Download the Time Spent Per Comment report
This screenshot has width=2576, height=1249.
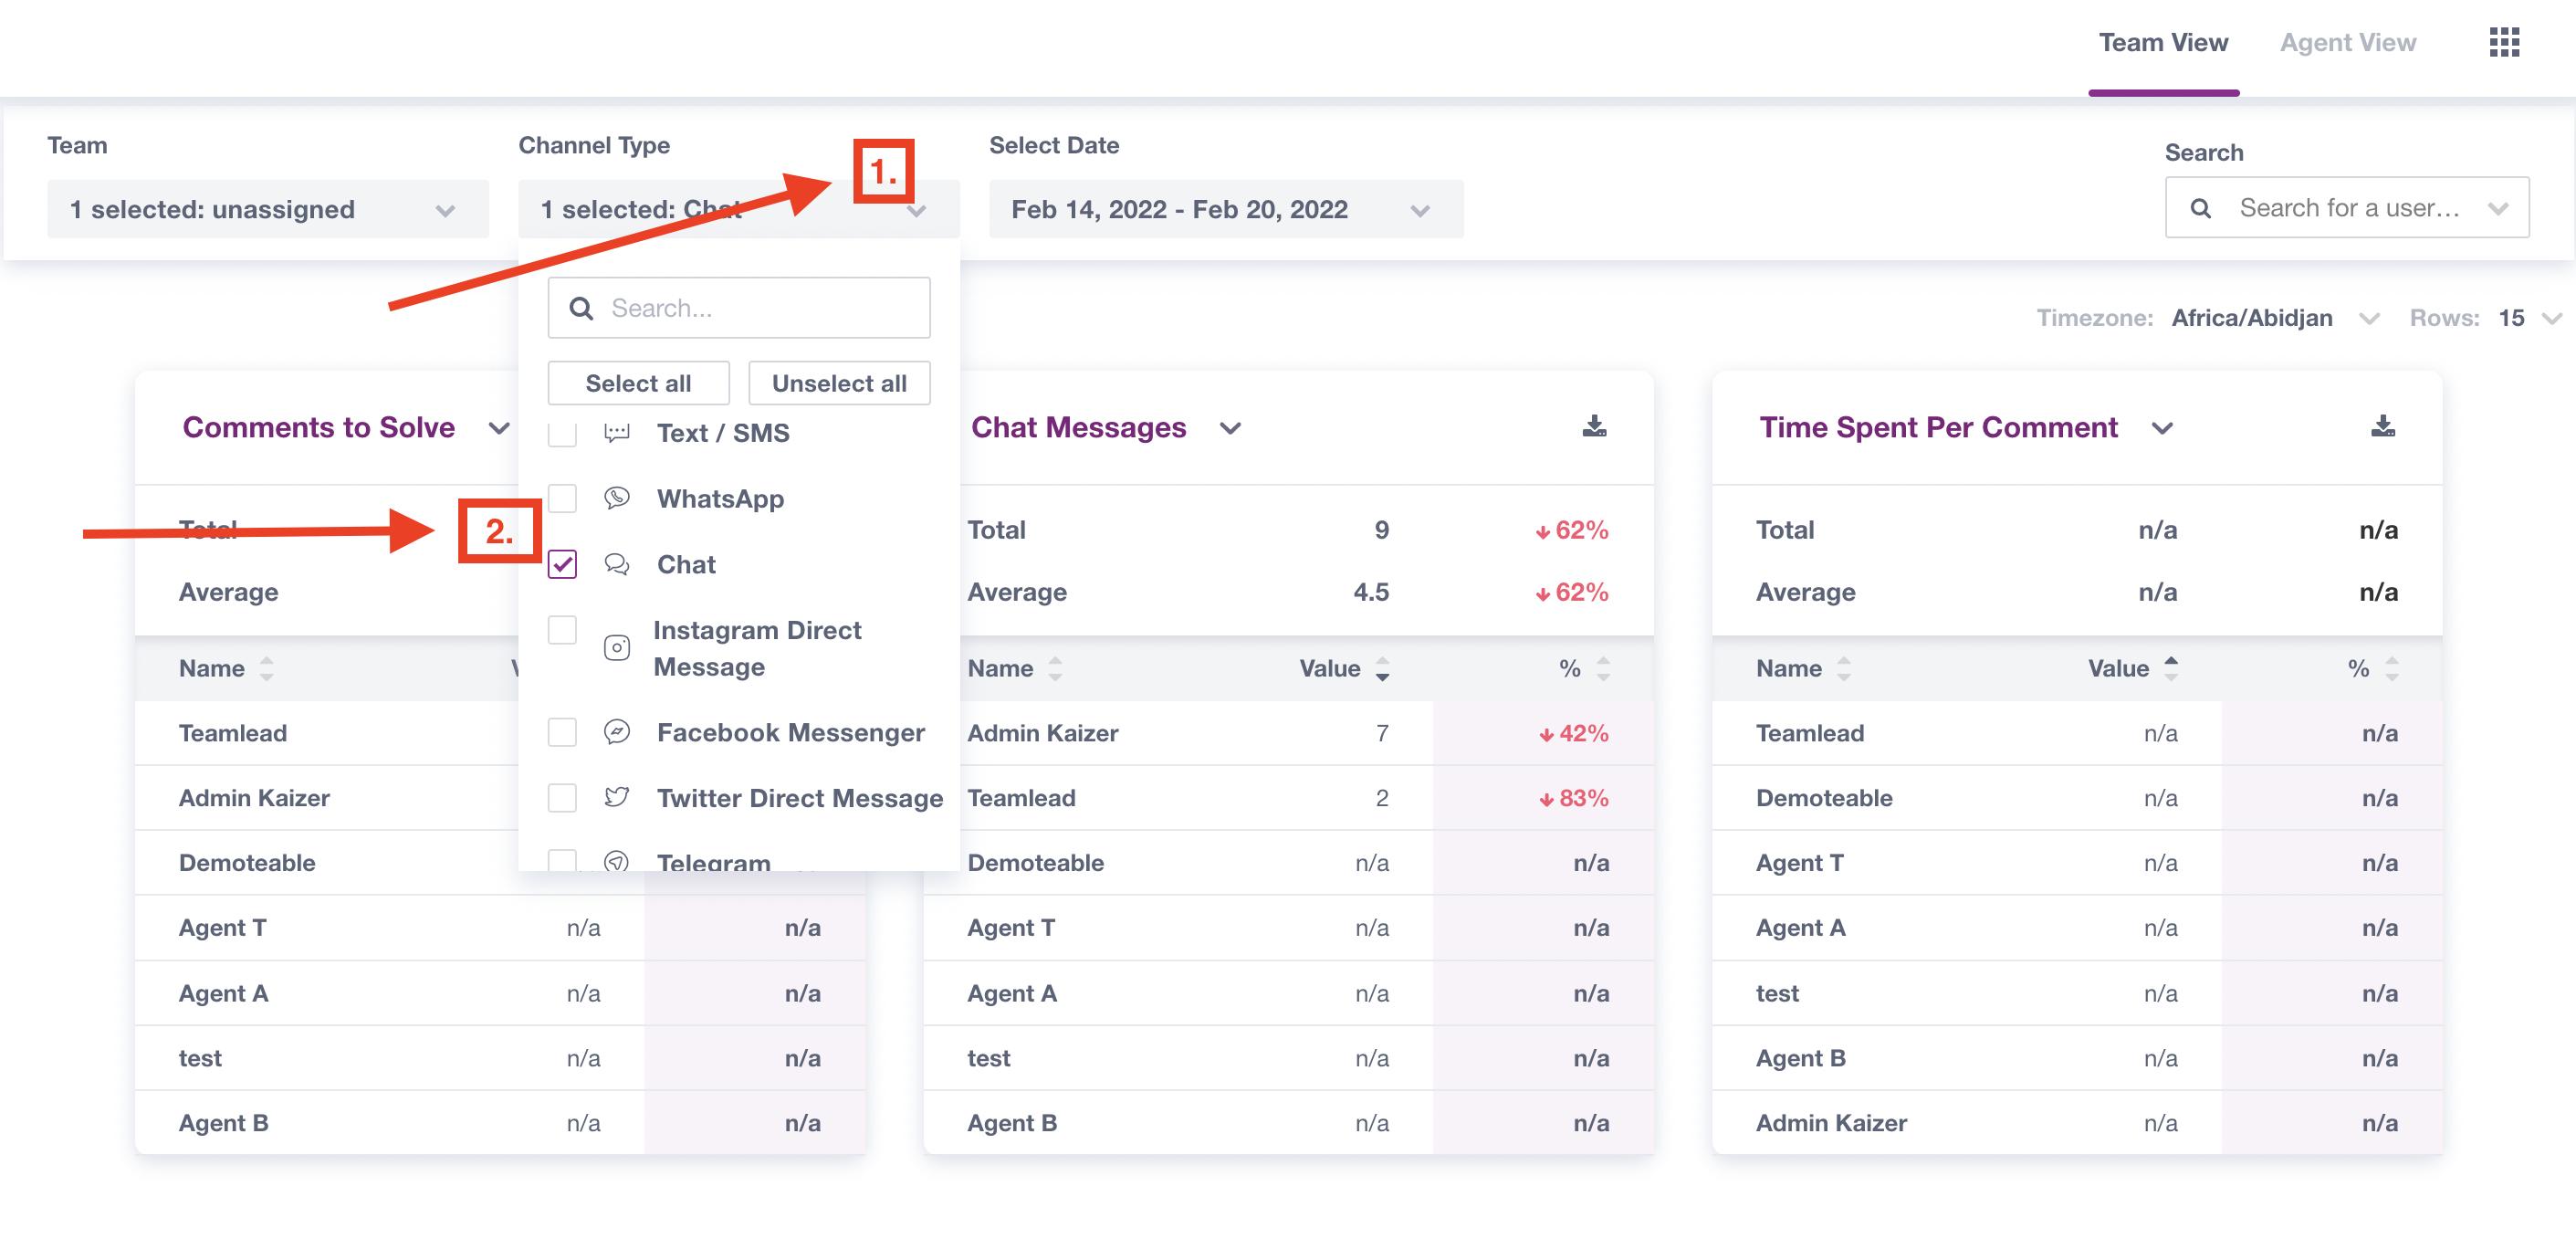pos(2382,427)
